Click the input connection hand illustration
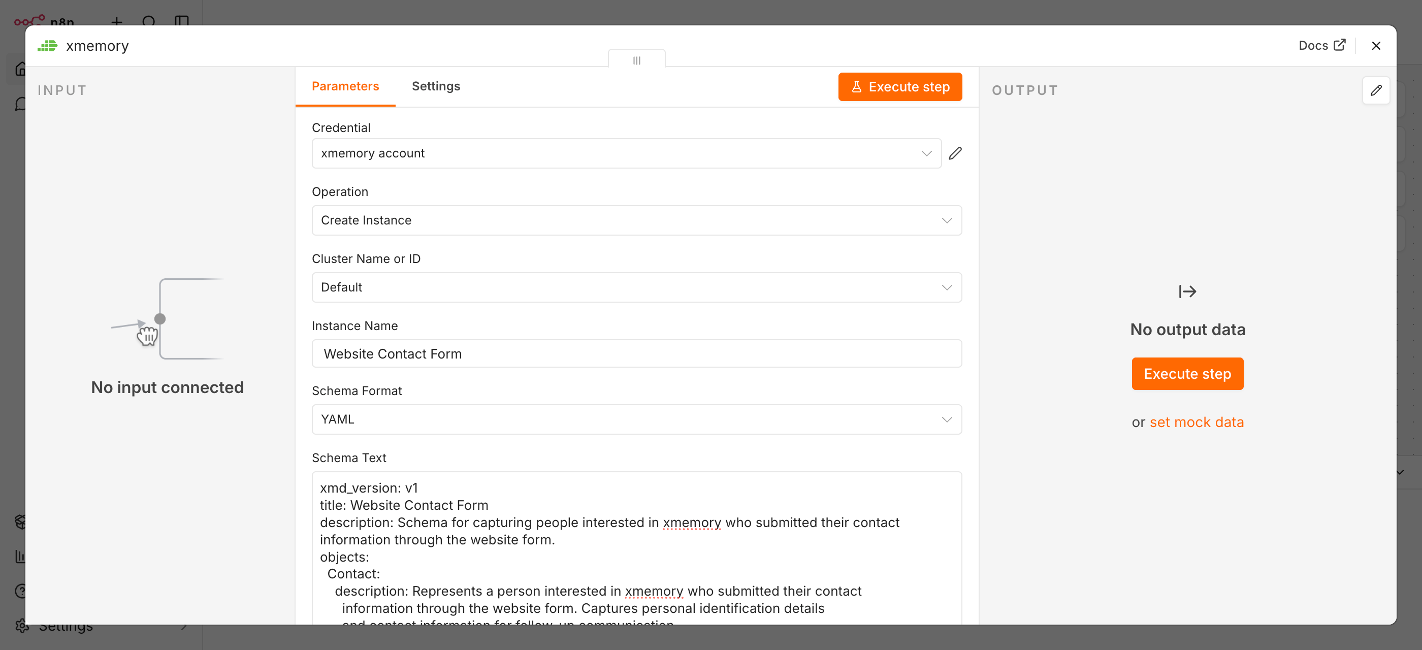 click(x=147, y=335)
